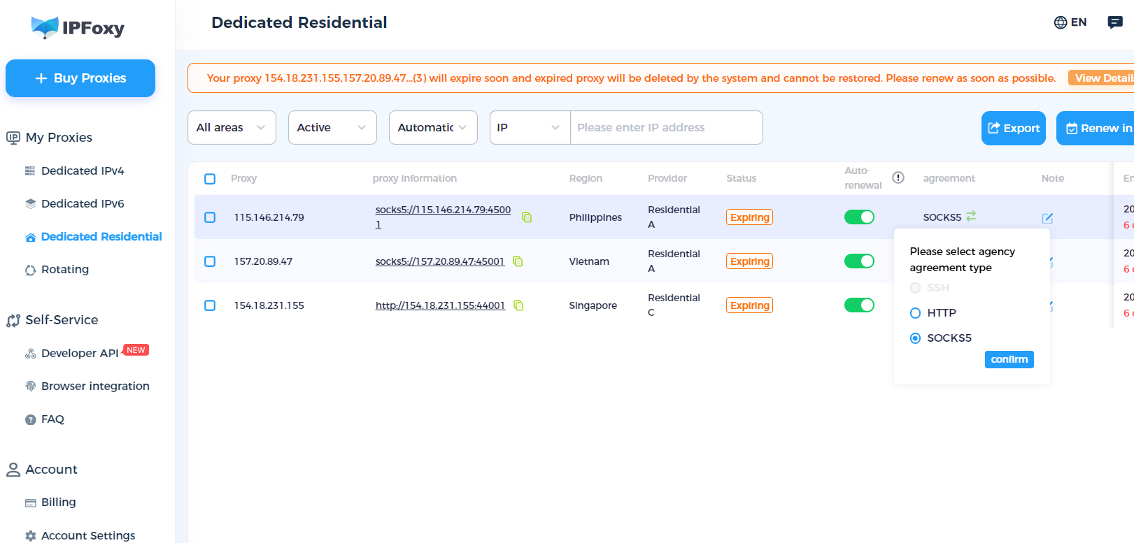Click the Auto-renewal info icon
1134x543 pixels.
pyautogui.click(x=898, y=178)
